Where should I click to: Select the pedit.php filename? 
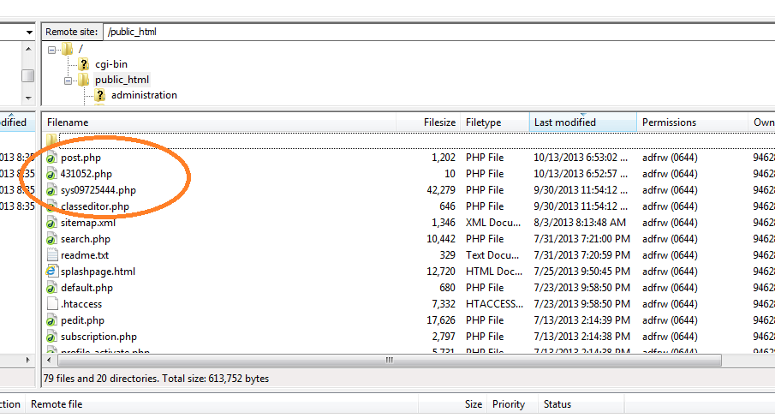pyautogui.click(x=82, y=320)
